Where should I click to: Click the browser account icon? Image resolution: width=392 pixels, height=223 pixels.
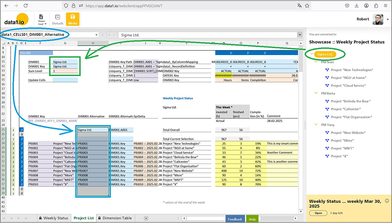coord(366,5)
